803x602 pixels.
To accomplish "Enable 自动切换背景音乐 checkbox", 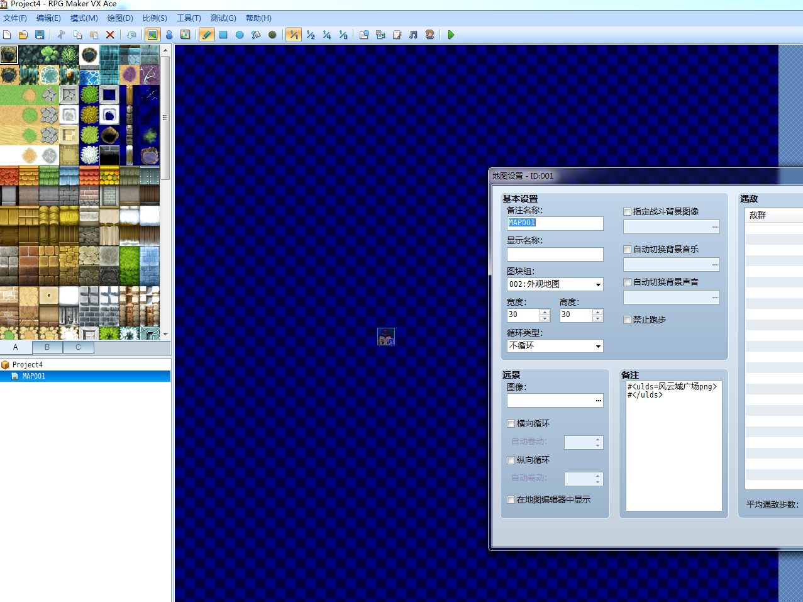I will [627, 250].
